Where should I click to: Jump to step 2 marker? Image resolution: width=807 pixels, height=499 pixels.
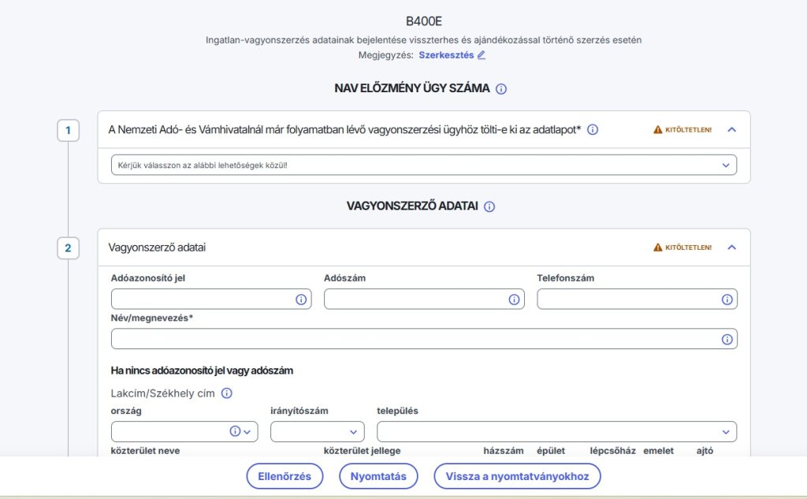pos(68,248)
